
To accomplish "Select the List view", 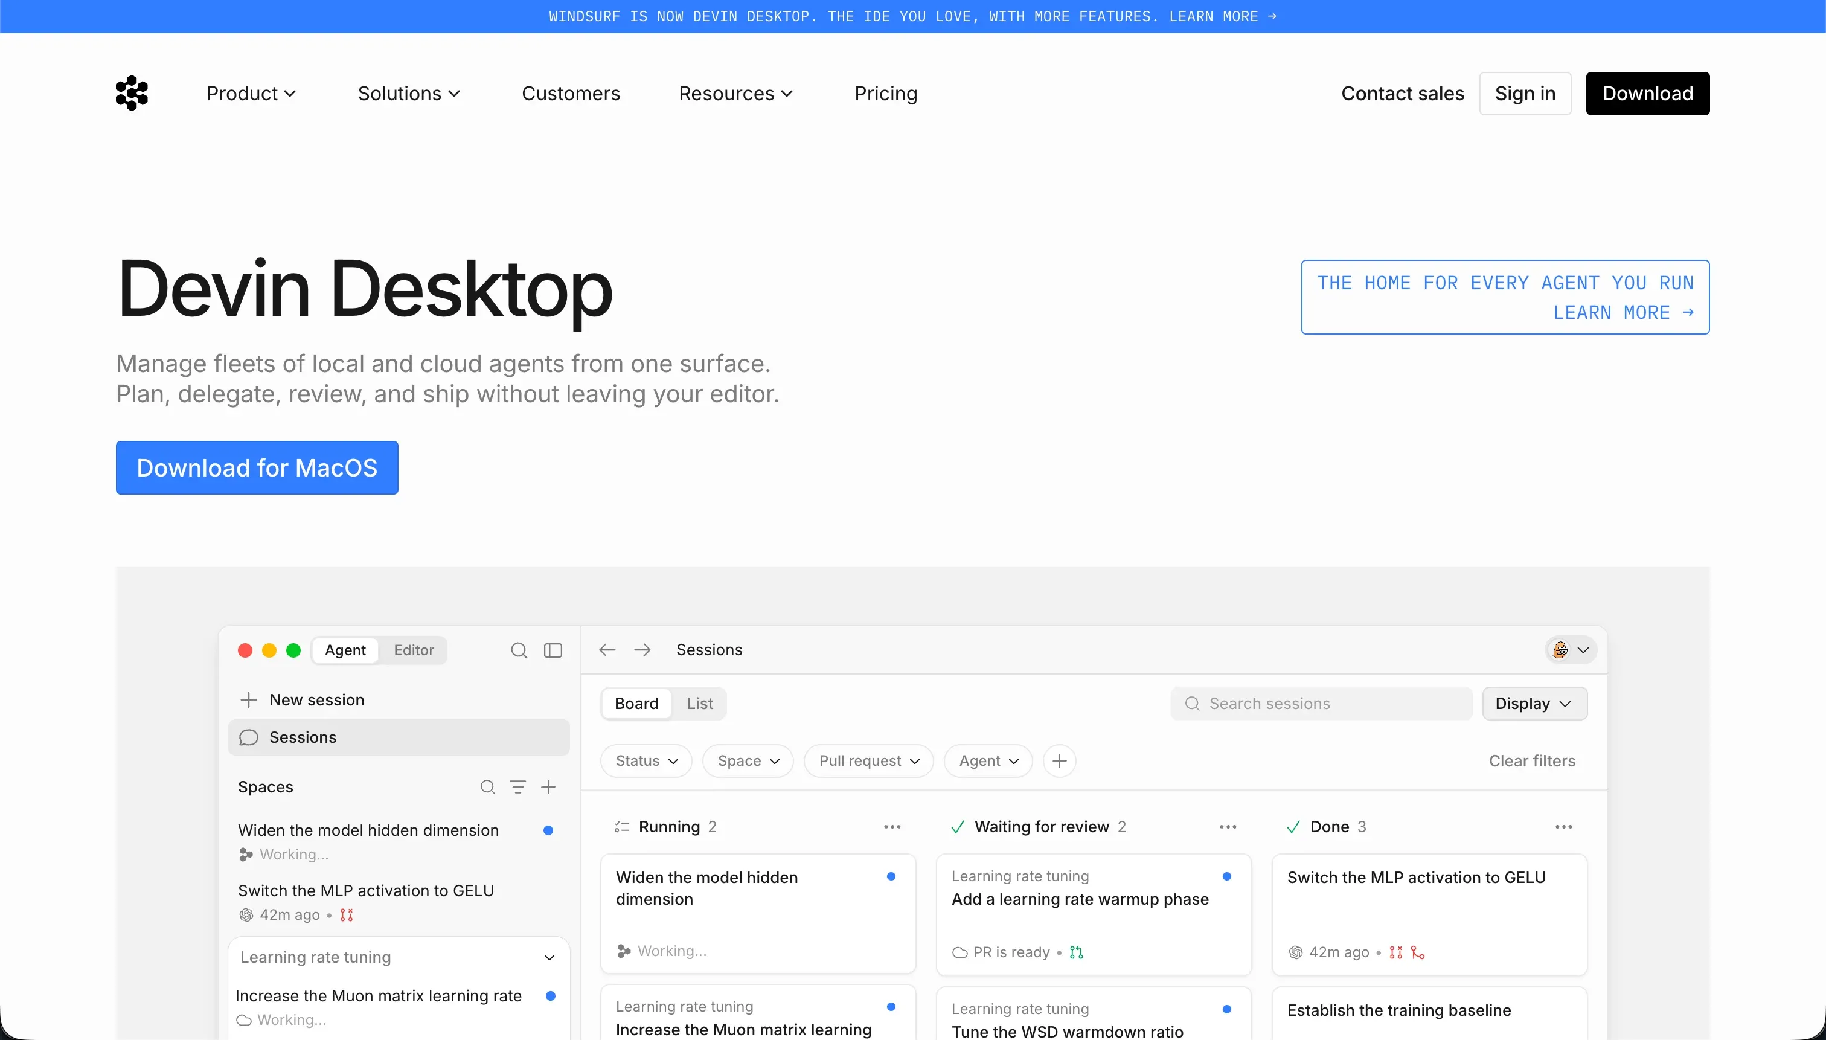I will (x=700, y=704).
